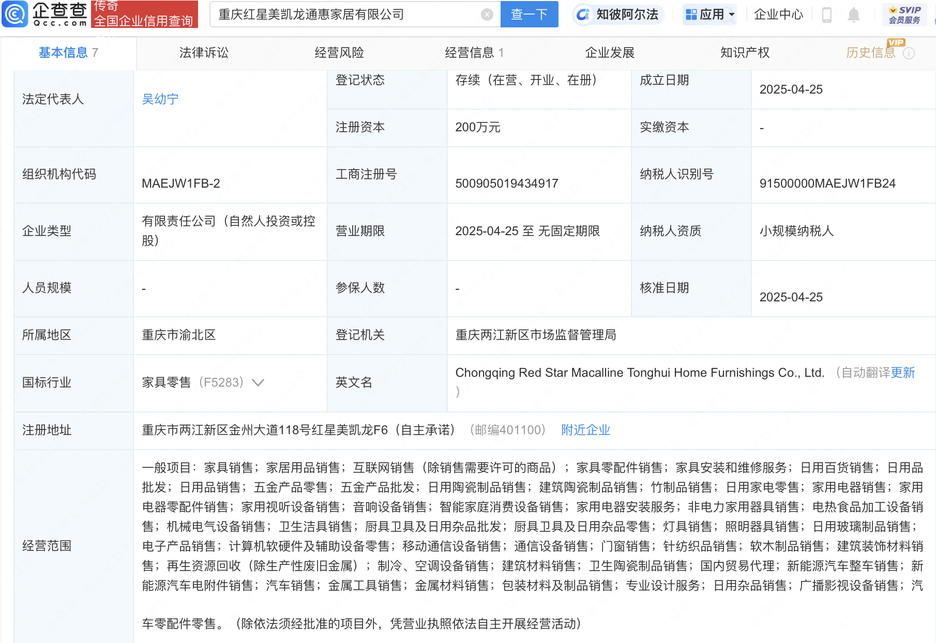Image resolution: width=936 pixels, height=643 pixels.
Task: Open the mobile phone app icon
Action: [826, 15]
